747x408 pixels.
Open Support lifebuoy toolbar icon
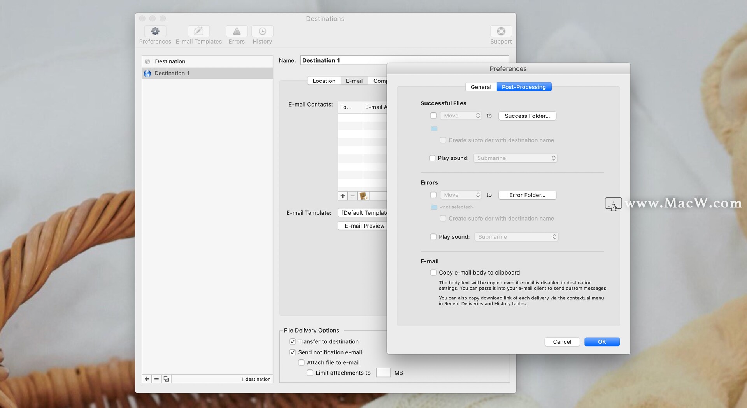click(501, 31)
